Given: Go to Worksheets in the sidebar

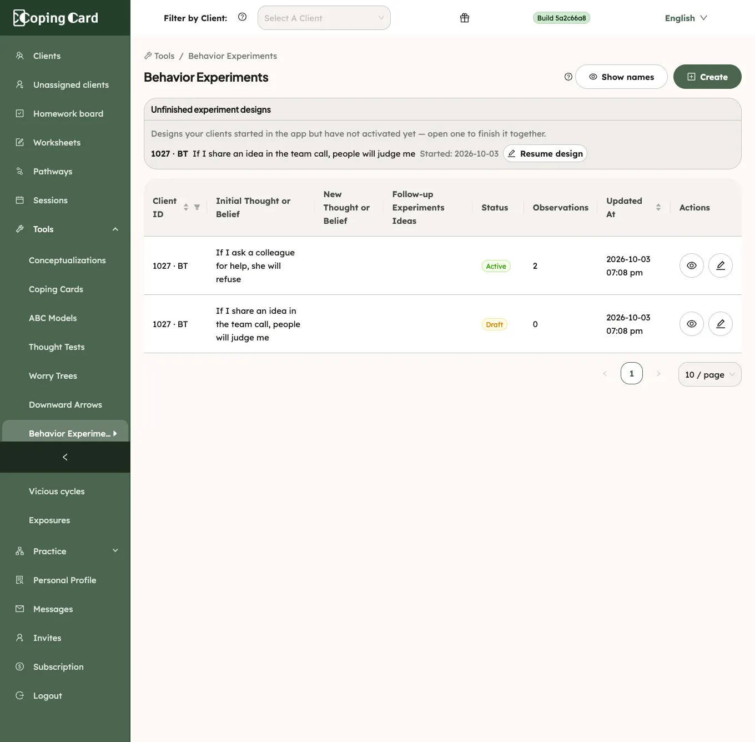Looking at the screenshot, I should click(x=65, y=142).
